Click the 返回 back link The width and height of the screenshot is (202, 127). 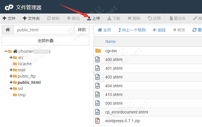[159, 30]
